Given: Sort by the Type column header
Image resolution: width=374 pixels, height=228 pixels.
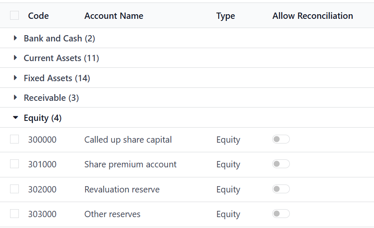Looking at the screenshot, I should pos(226,16).
